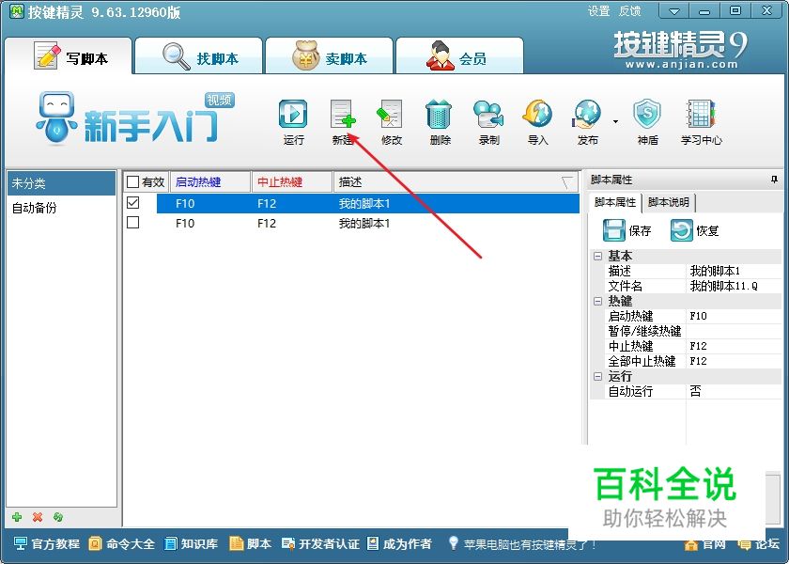The width and height of the screenshot is (789, 564).
Task: Change 自动运行 value 否
Action: click(734, 391)
